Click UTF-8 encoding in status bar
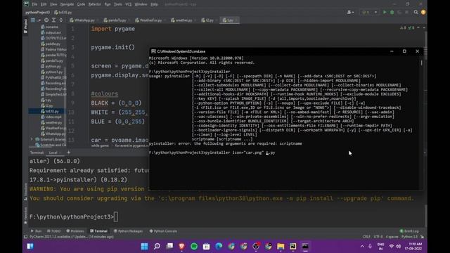450x253 pixels. (x=378, y=237)
